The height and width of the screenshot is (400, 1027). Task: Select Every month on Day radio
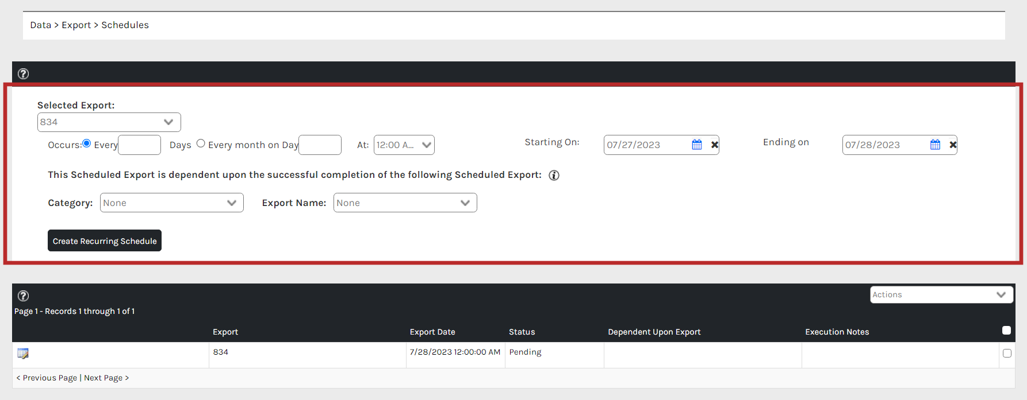point(201,143)
